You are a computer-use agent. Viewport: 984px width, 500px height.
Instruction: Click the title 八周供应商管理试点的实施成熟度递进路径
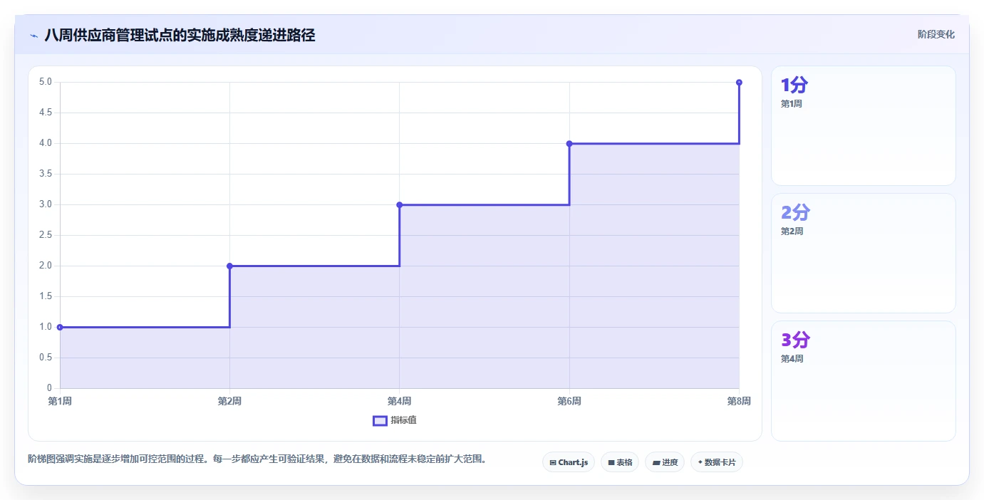click(x=180, y=35)
